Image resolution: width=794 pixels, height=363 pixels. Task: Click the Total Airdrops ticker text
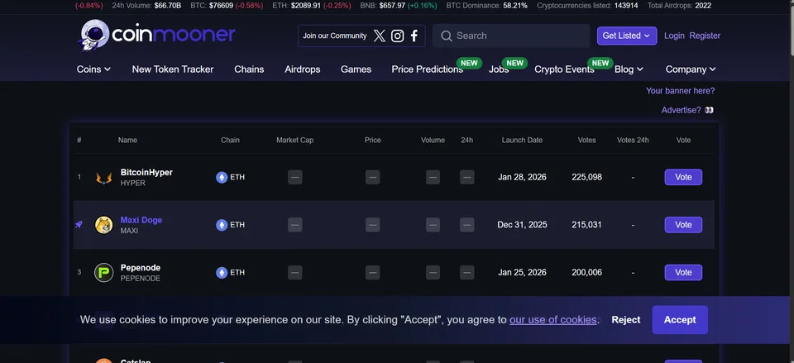(679, 6)
